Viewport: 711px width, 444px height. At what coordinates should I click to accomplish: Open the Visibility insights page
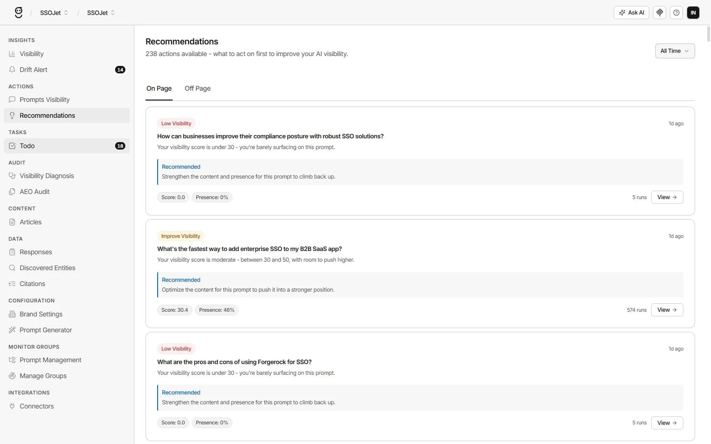[x=67, y=54]
